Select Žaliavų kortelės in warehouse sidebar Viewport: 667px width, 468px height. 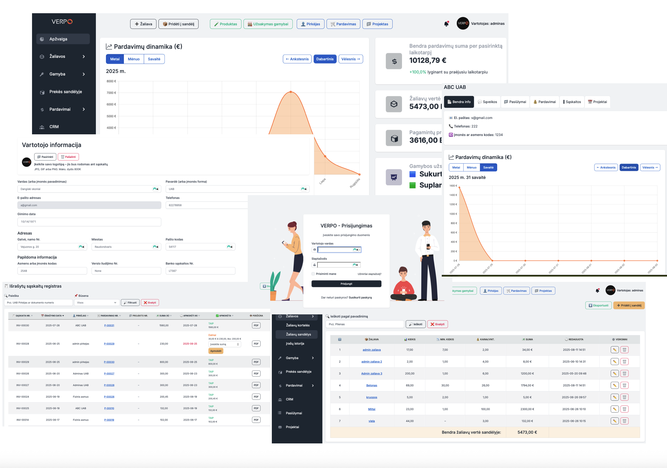(298, 325)
